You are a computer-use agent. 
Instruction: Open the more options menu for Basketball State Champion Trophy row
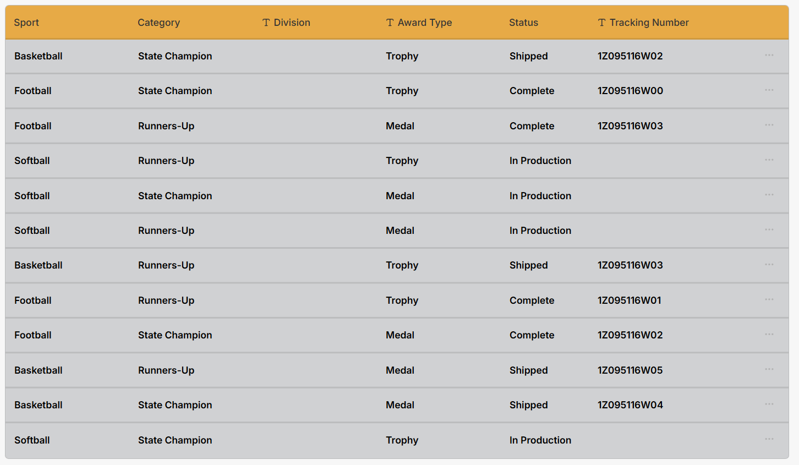point(769,56)
